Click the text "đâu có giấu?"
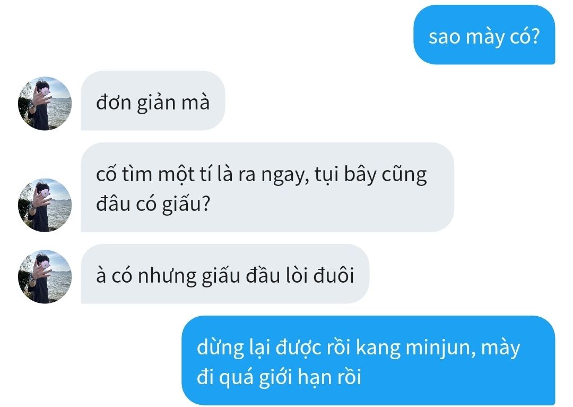This screenshot has width=573, height=407. (153, 204)
